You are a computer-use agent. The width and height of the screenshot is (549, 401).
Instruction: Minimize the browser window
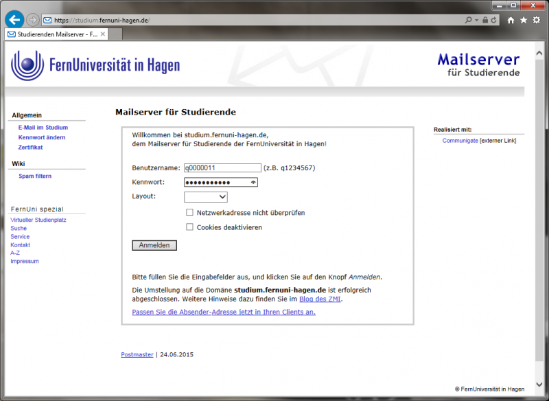500,5
